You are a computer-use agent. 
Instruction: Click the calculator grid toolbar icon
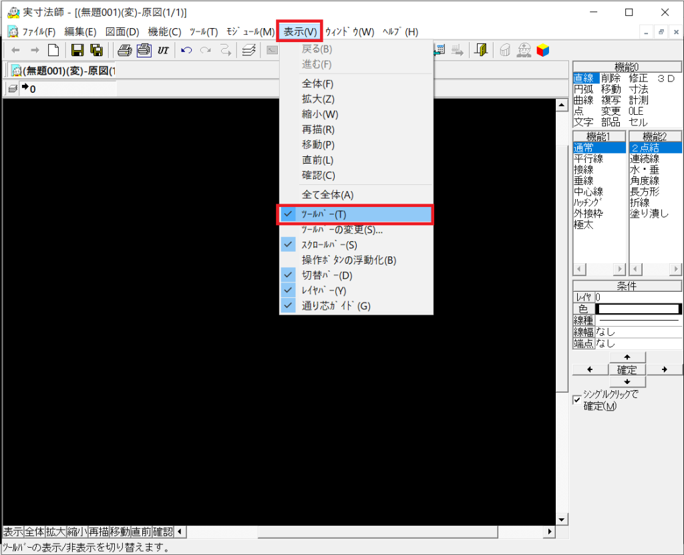[x=439, y=51]
